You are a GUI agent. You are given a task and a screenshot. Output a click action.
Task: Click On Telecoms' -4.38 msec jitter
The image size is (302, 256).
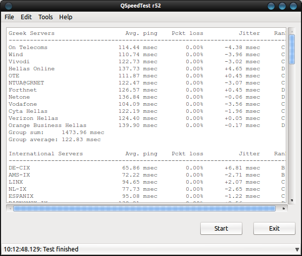242,48
